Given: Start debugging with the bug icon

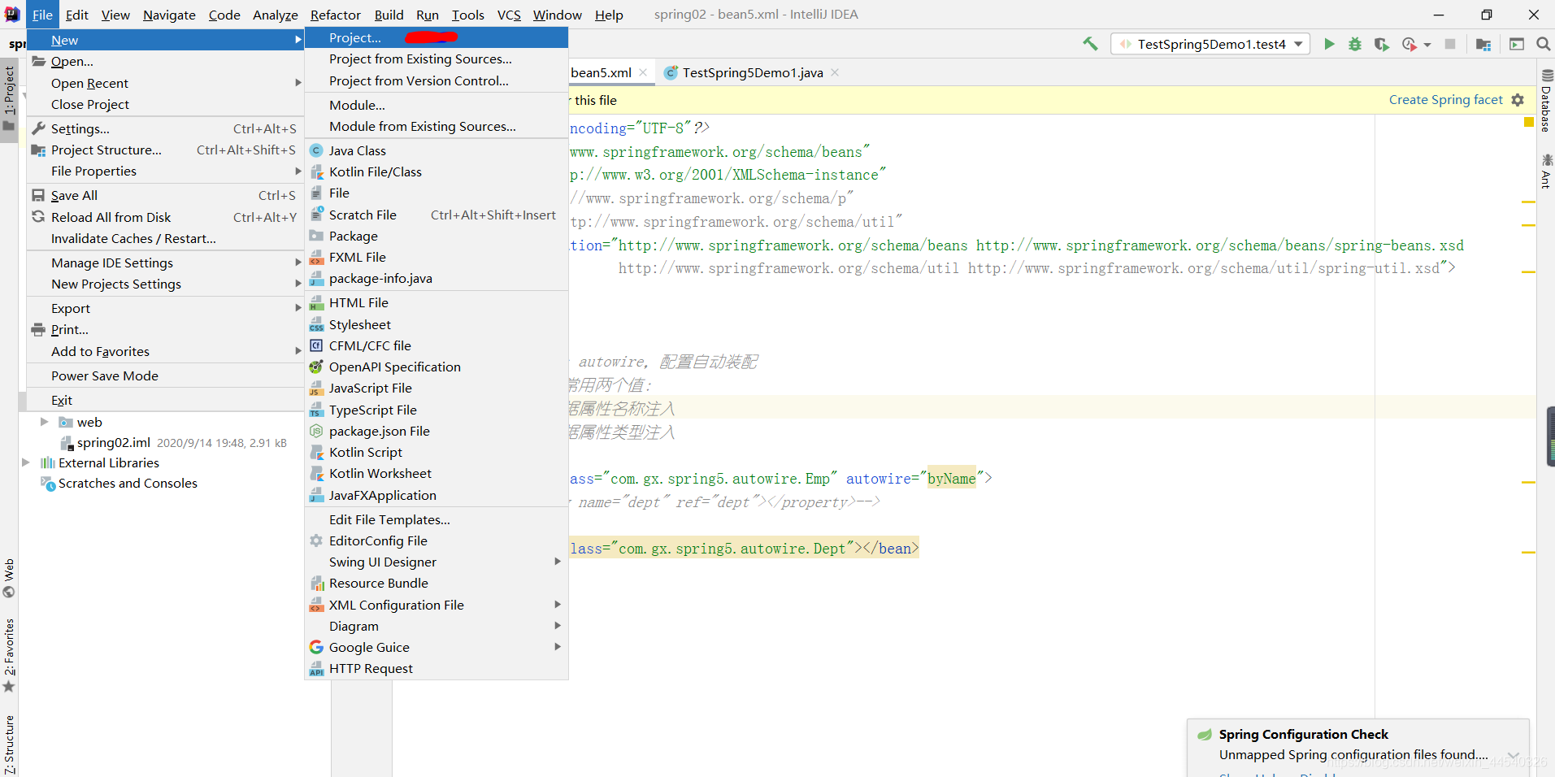Looking at the screenshot, I should pos(1355,44).
